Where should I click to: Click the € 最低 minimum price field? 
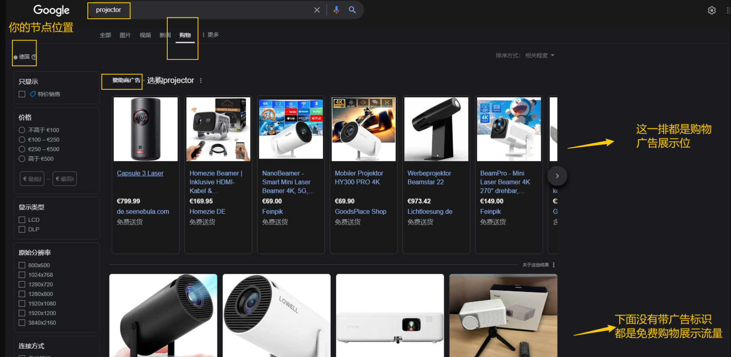(x=32, y=179)
